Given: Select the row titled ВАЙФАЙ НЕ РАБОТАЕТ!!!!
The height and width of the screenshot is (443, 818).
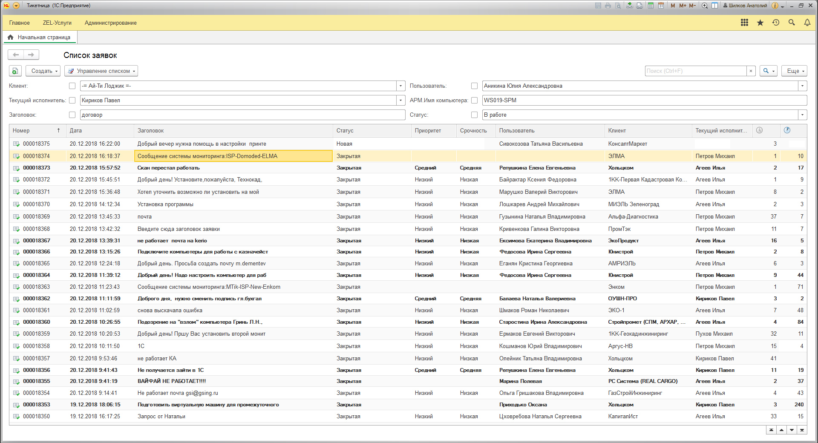Looking at the screenshot, I should tap(408, 381).
